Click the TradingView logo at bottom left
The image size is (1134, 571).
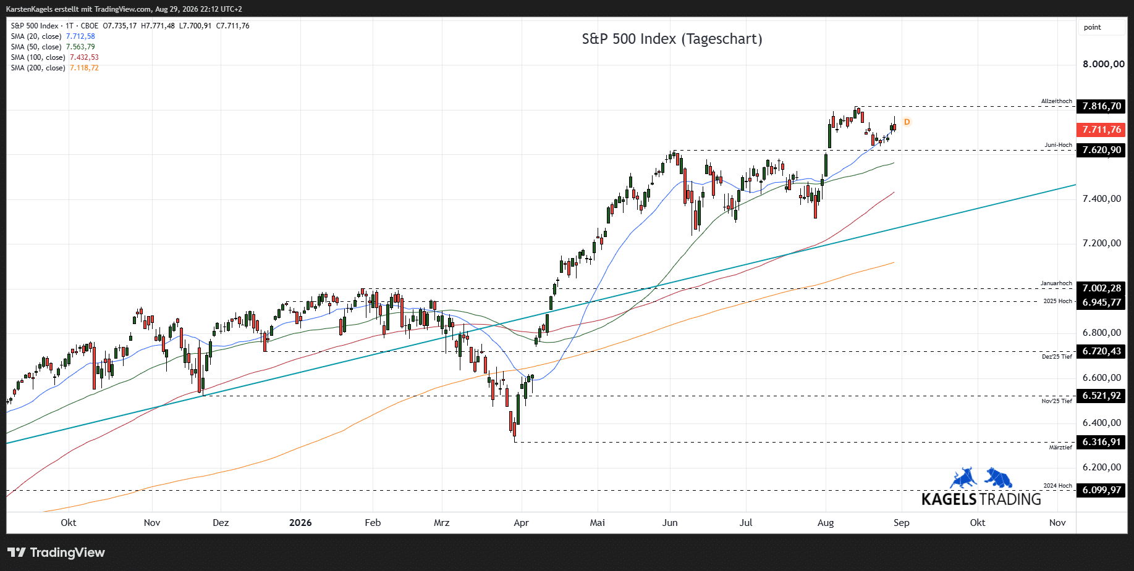56,552
